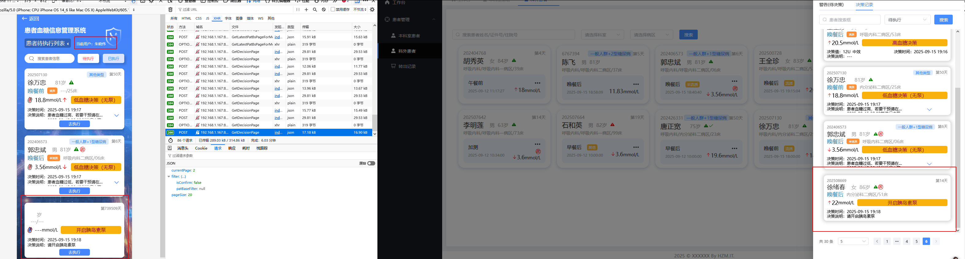The width and height of the screenshot is (965, 259).
Task: Click the touch simulation hand icon
Action: [133, 2]
